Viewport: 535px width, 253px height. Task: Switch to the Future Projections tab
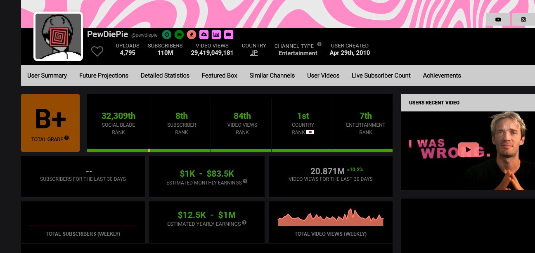104,76
